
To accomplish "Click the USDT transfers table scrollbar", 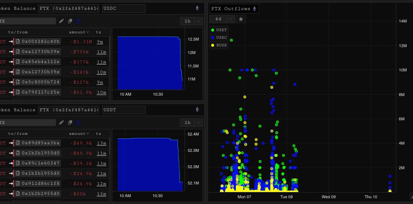I will 109,147.
